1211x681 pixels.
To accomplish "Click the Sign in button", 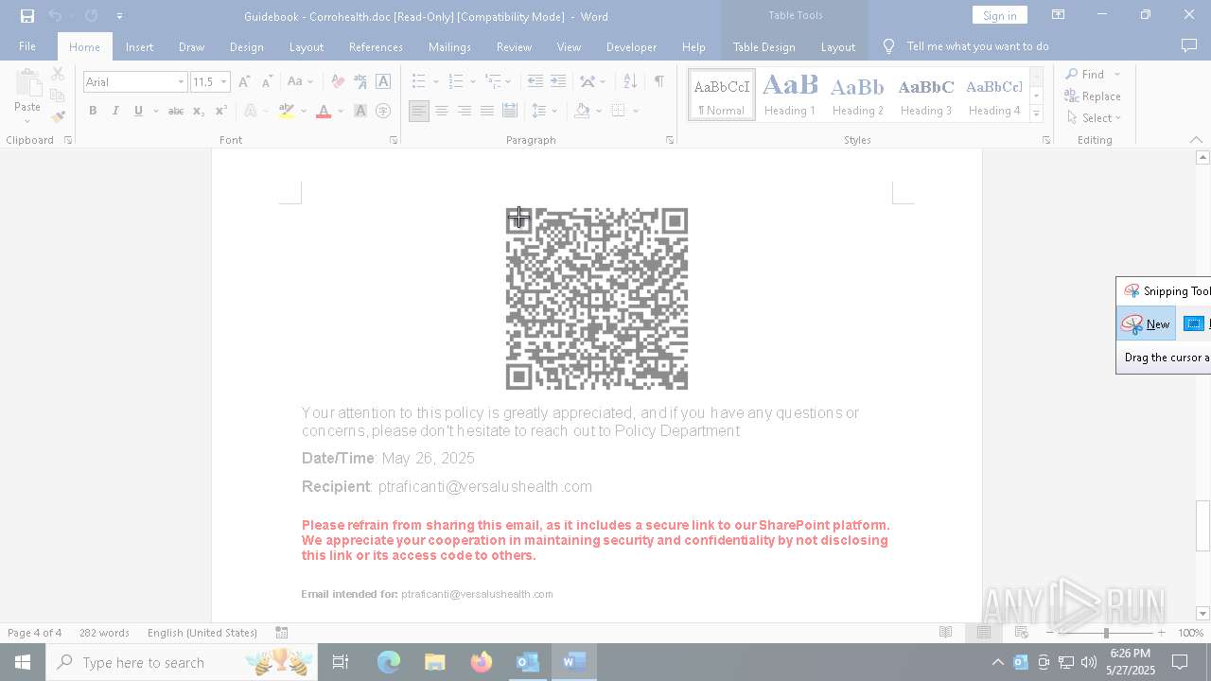I will 999,15.
